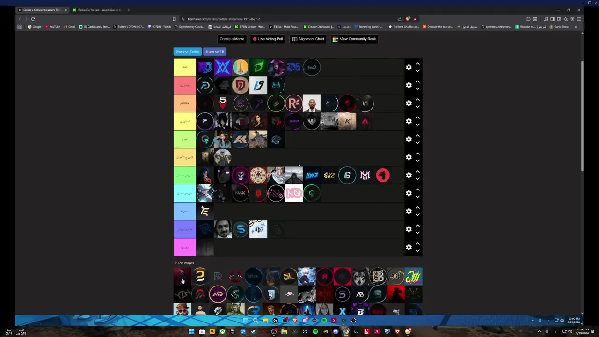
Task: Open Windows Start menu on bottom taskbar
Action: coord(191,331)
